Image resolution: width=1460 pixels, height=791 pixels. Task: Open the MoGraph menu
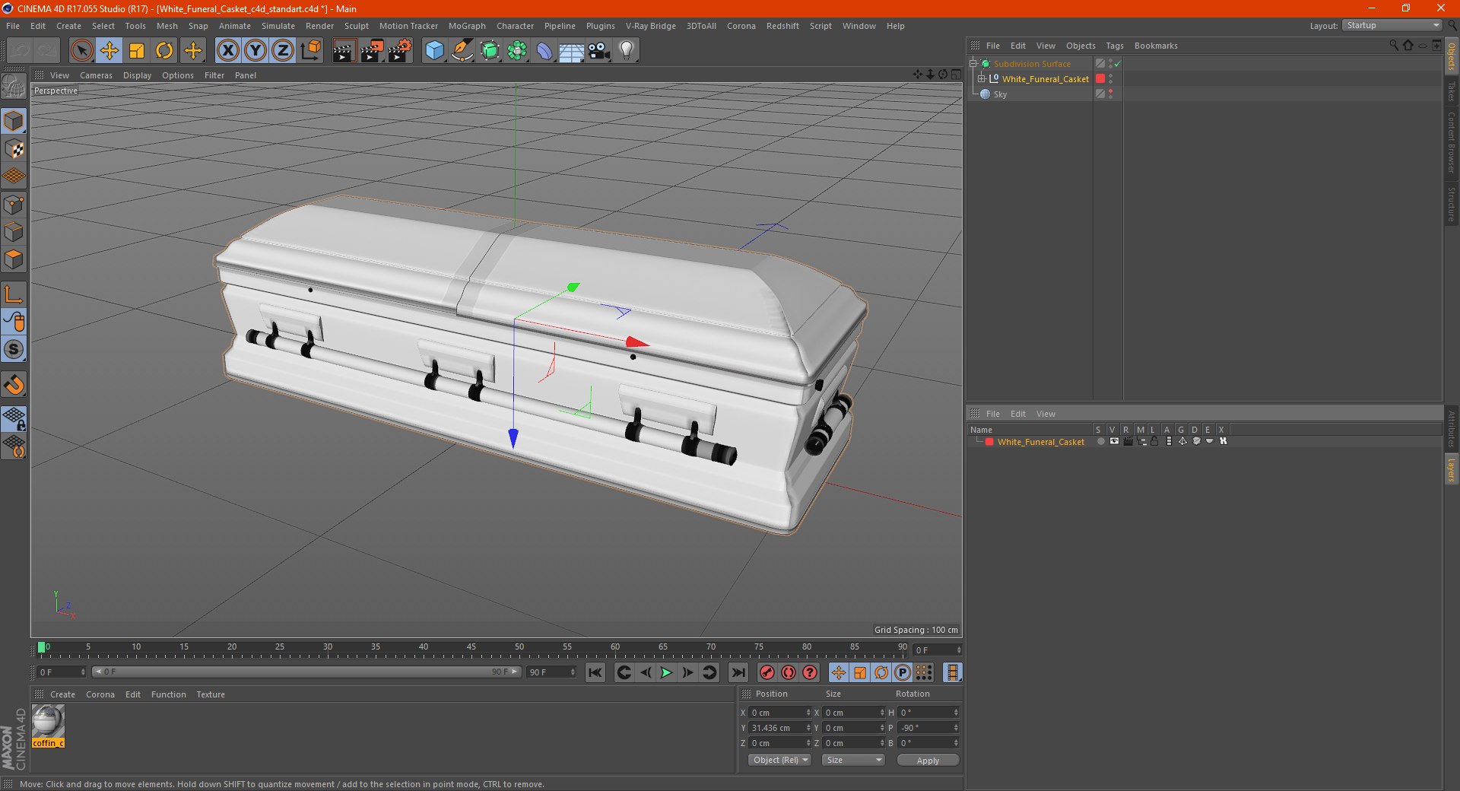(467, 26)
